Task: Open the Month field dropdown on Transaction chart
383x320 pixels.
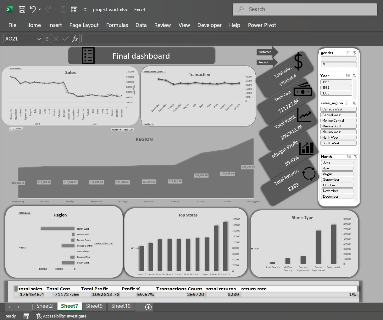Action: click(x=148, y=124)
